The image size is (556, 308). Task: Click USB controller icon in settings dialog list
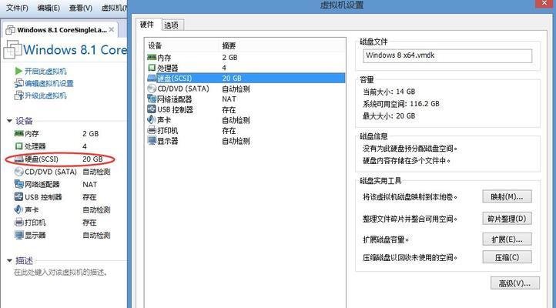tap(152, 109)
